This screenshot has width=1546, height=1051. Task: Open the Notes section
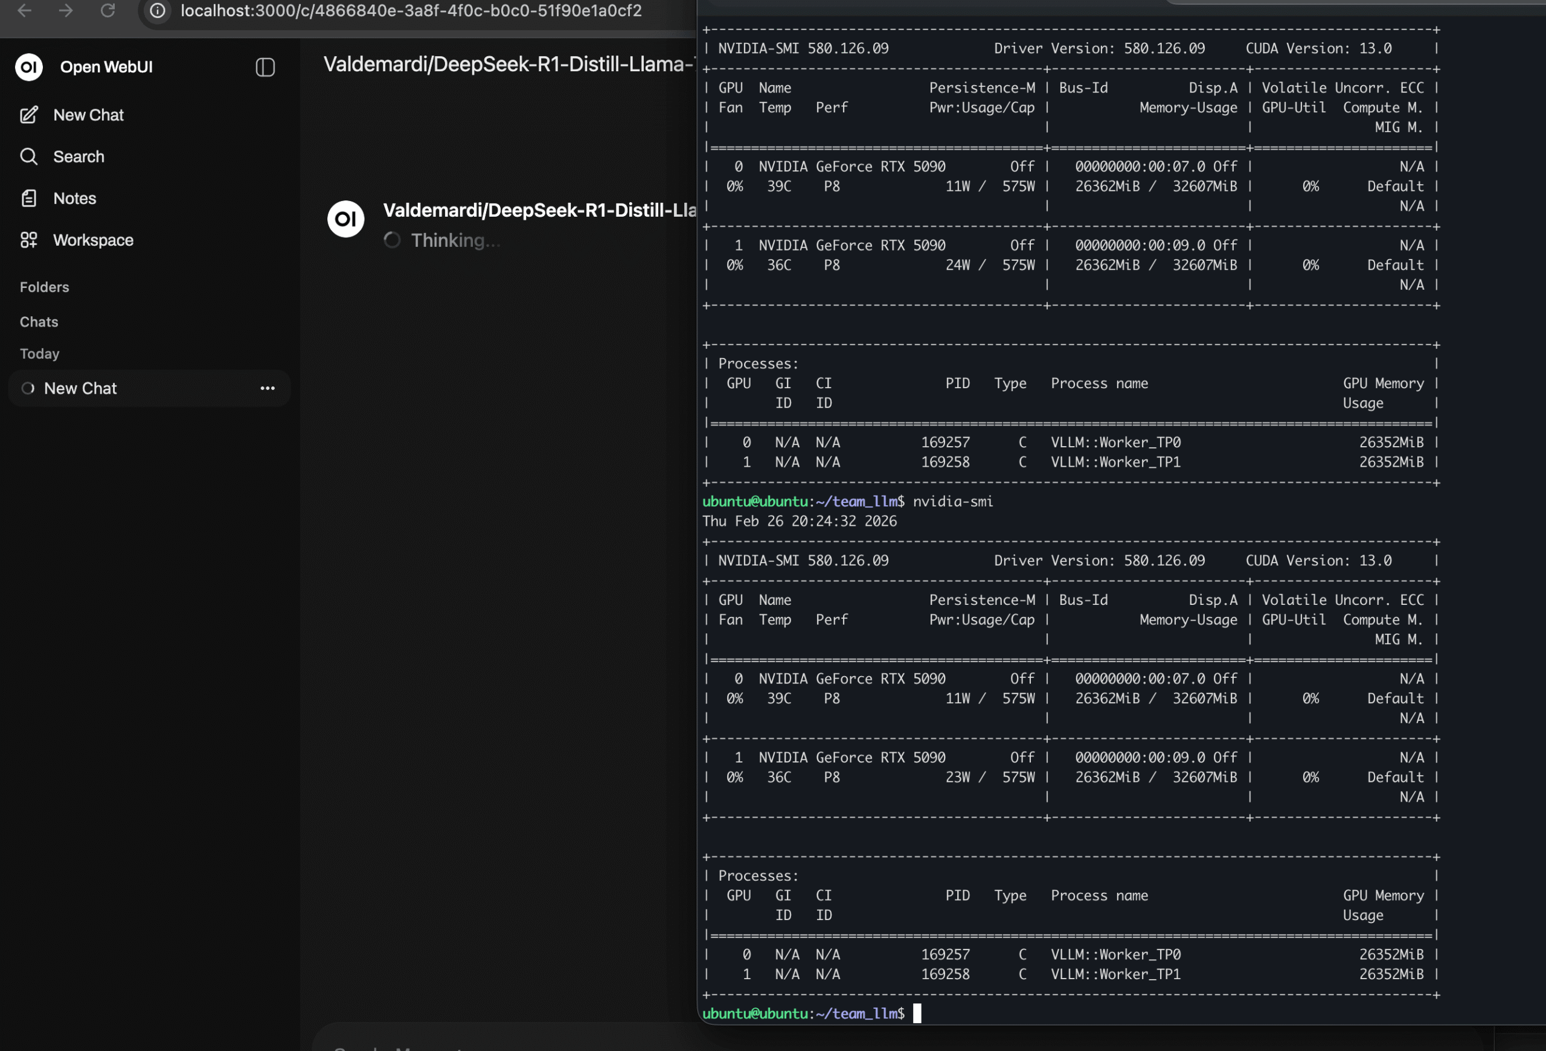(74, 198)
